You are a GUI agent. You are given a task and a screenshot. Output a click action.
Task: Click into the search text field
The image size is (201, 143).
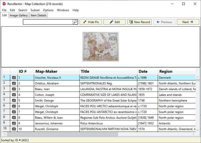(48, 22)
